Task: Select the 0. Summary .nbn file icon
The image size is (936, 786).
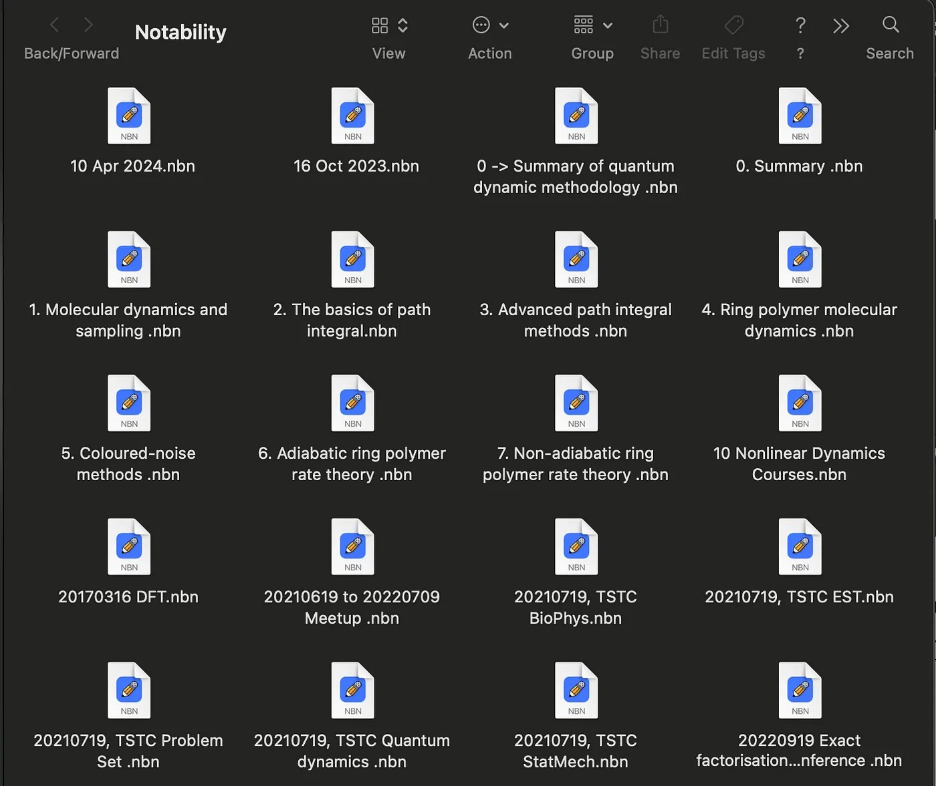Action: coord(800,116)
